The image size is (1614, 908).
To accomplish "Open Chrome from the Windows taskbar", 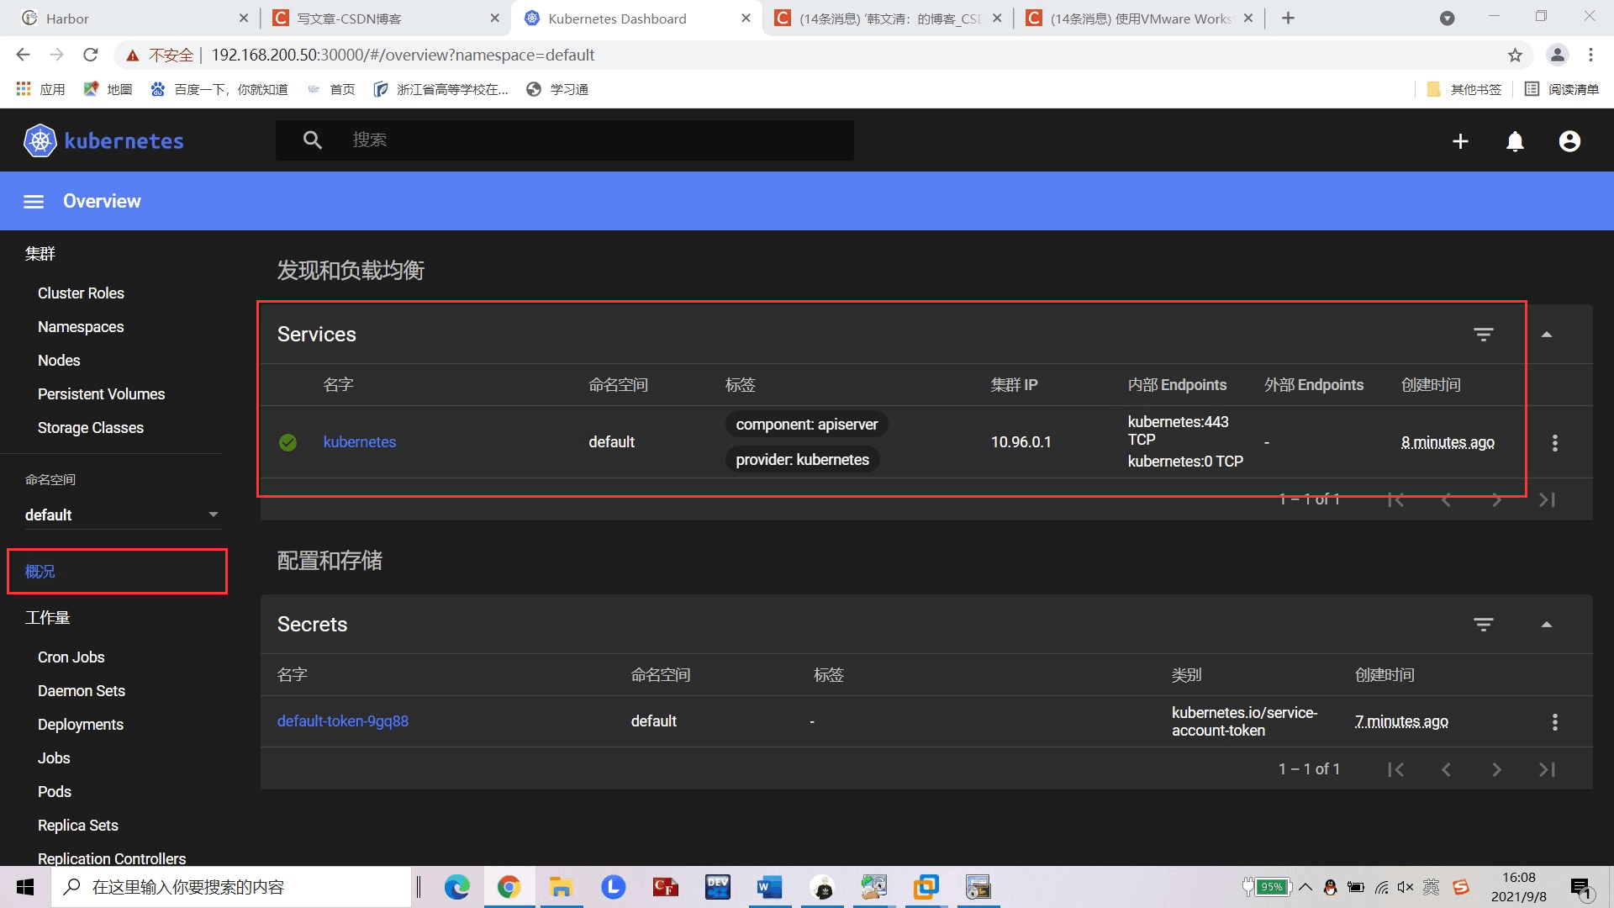I will pyautogui.click(x=509, y=887).
